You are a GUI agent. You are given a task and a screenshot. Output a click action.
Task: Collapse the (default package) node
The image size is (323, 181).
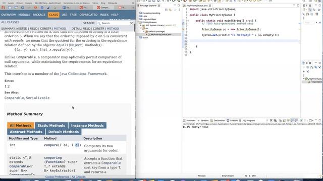tap(144, 31)
